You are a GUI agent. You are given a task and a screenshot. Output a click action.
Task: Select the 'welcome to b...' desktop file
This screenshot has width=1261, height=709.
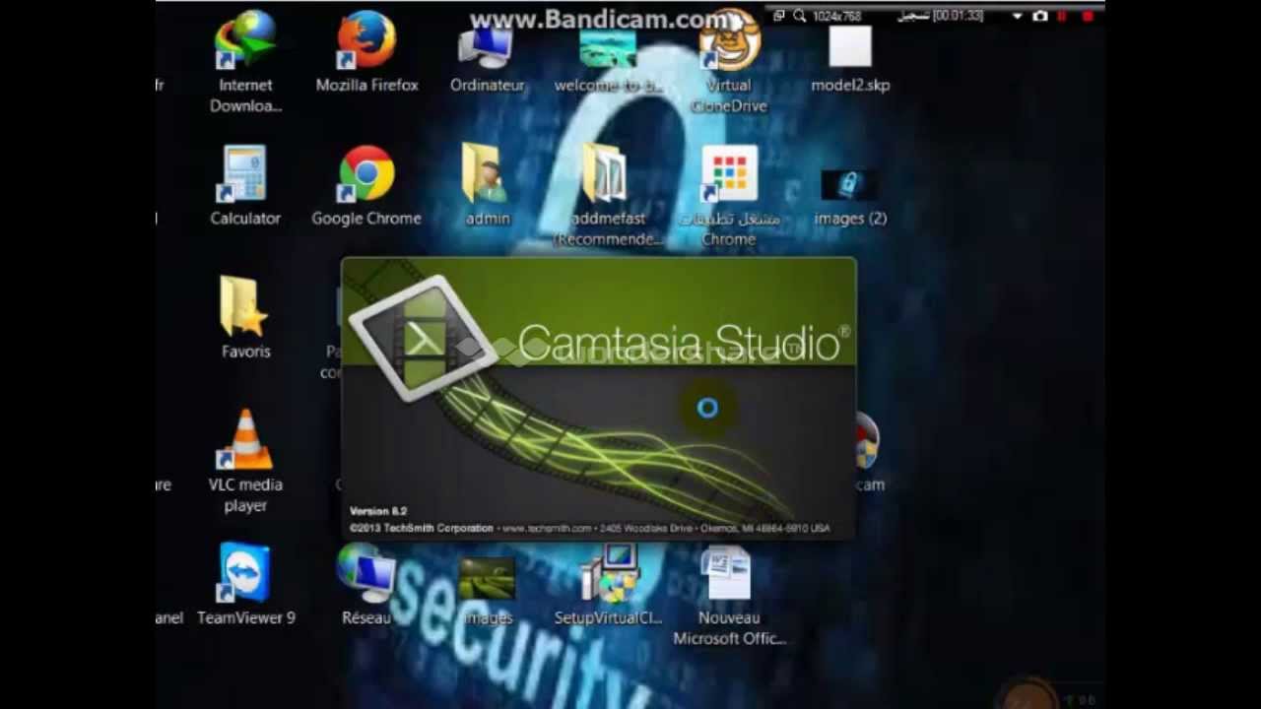tap(608, 59)
